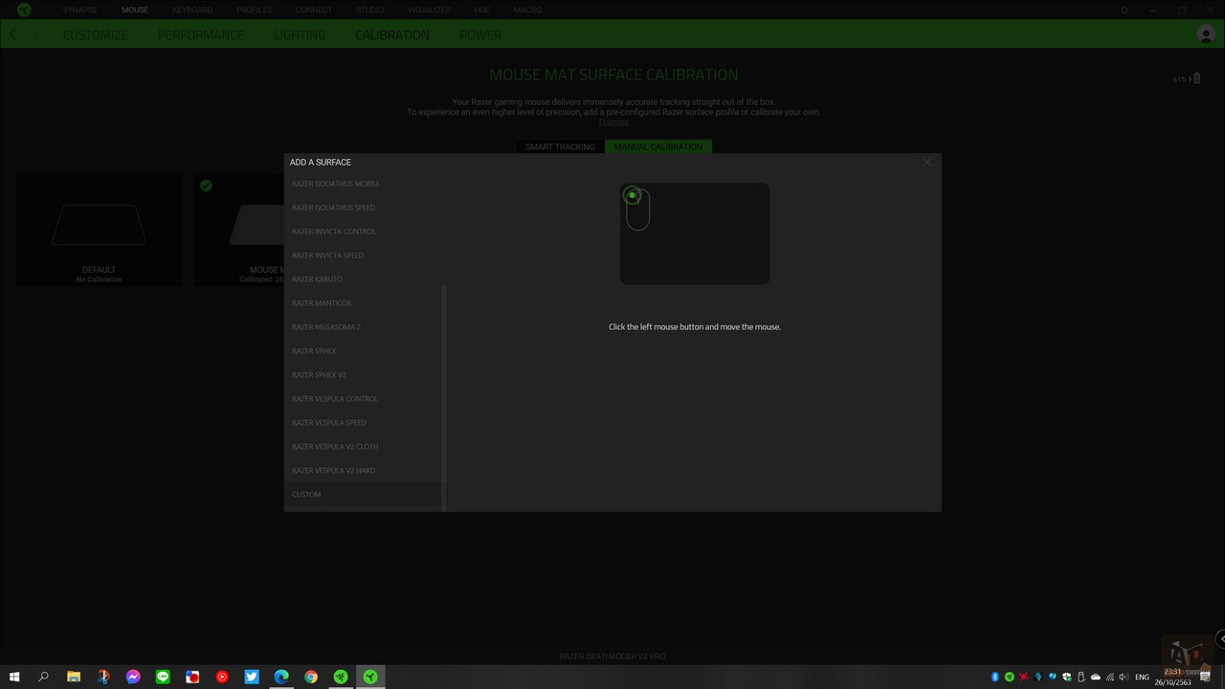The width and height of the screenshot is (1225, 689).
Task: Close the Add a Surface dialog
Action: [926, 162]
